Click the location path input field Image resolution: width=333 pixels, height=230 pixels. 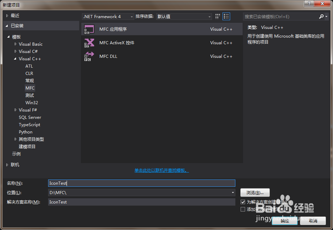coord(142,193)
